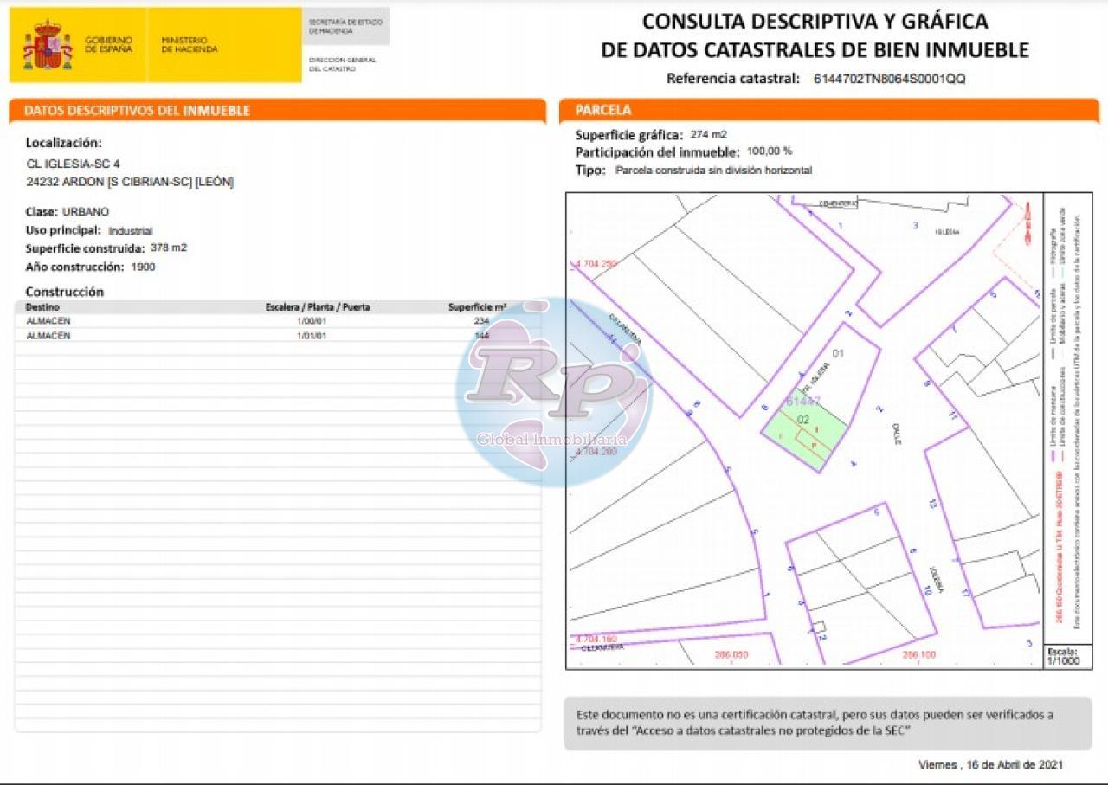Image resolution: width=1108 pixels, height=785 pixels.
Task: Click the CL IGLESIA-SC 4 address line
Action: 74,164
